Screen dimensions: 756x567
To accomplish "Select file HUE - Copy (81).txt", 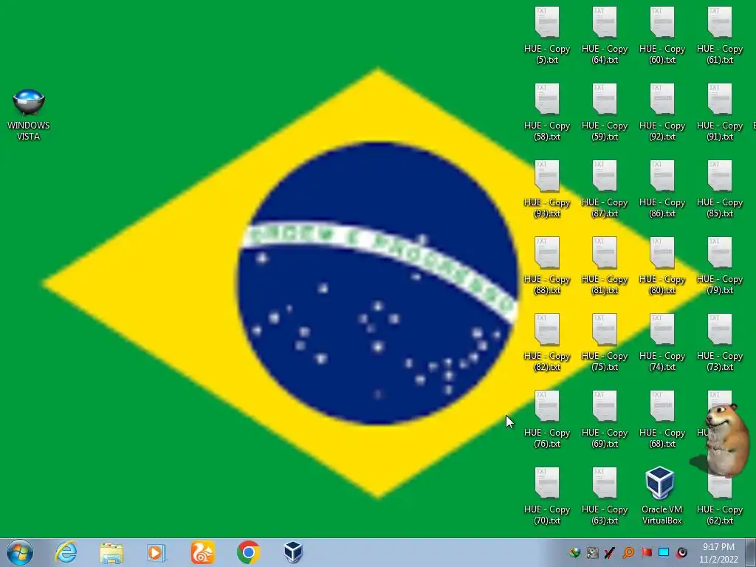I will 605,266.
